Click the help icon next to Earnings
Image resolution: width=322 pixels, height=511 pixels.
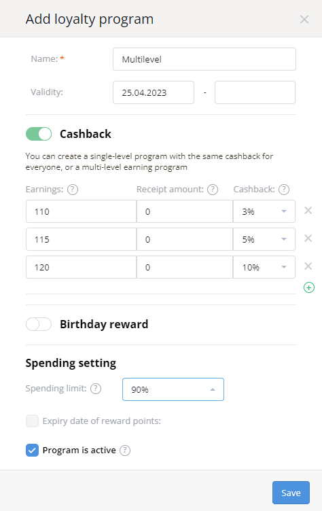pos(73,190)
